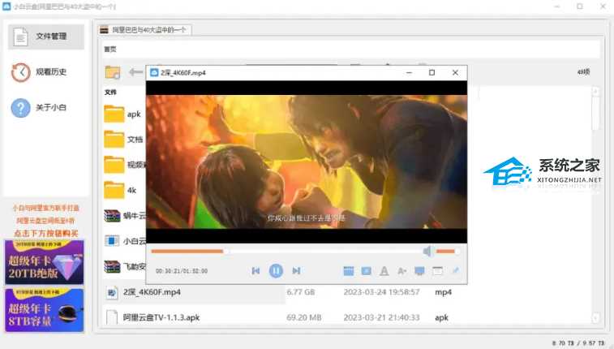Screen dimensions: 614x349
Task: Click the mp4 type cell
Action: point(444,292)
